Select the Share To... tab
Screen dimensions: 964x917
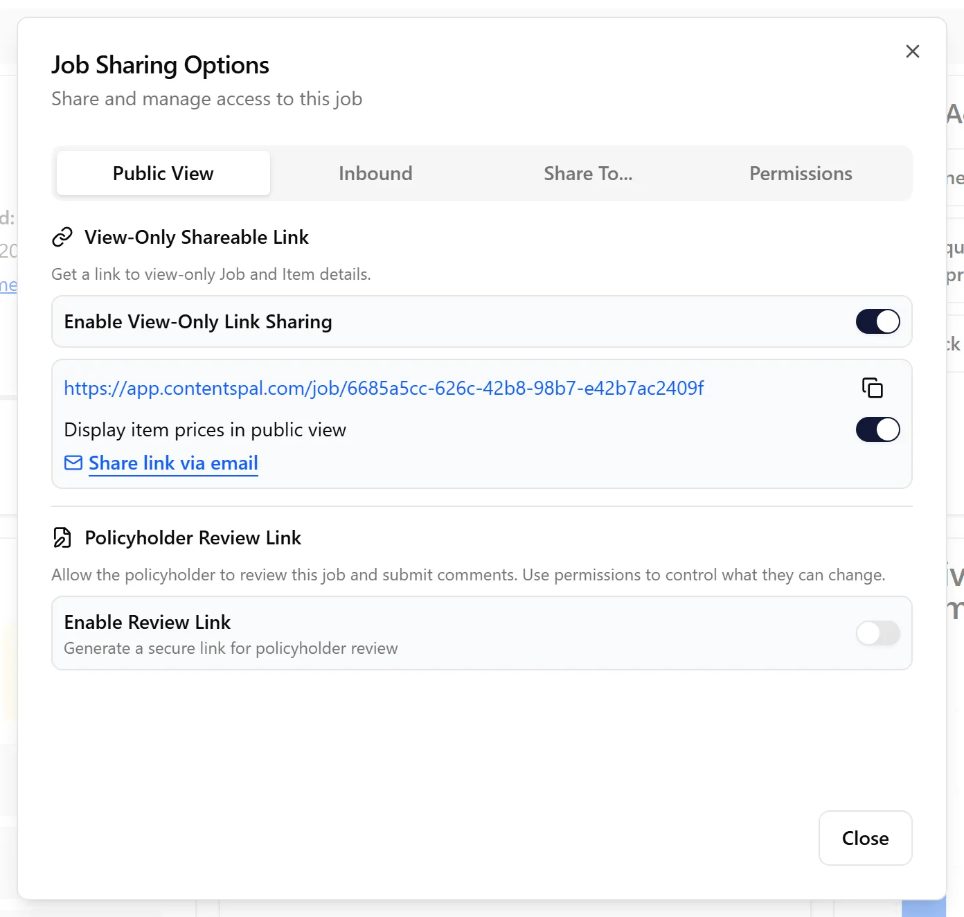pos(588,173)
